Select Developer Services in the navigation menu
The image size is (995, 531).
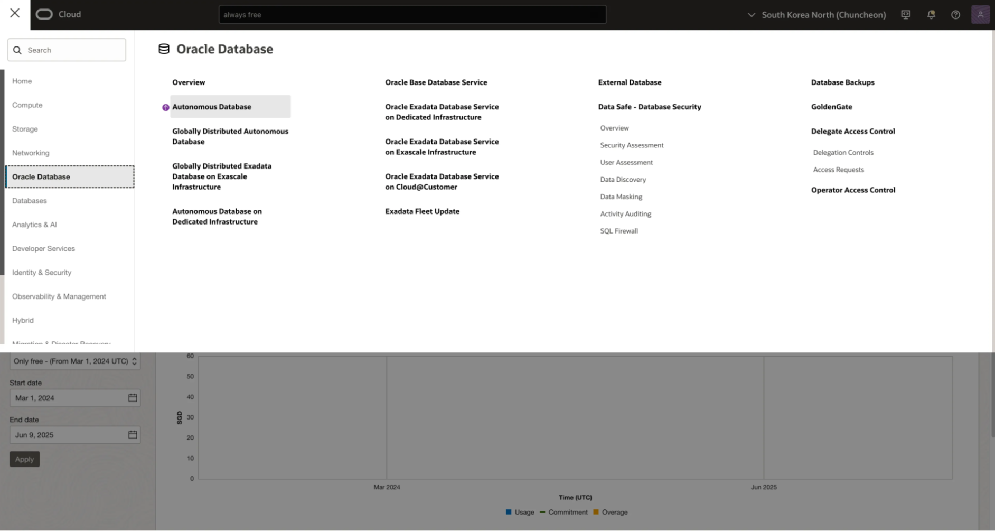coord(43,249)
